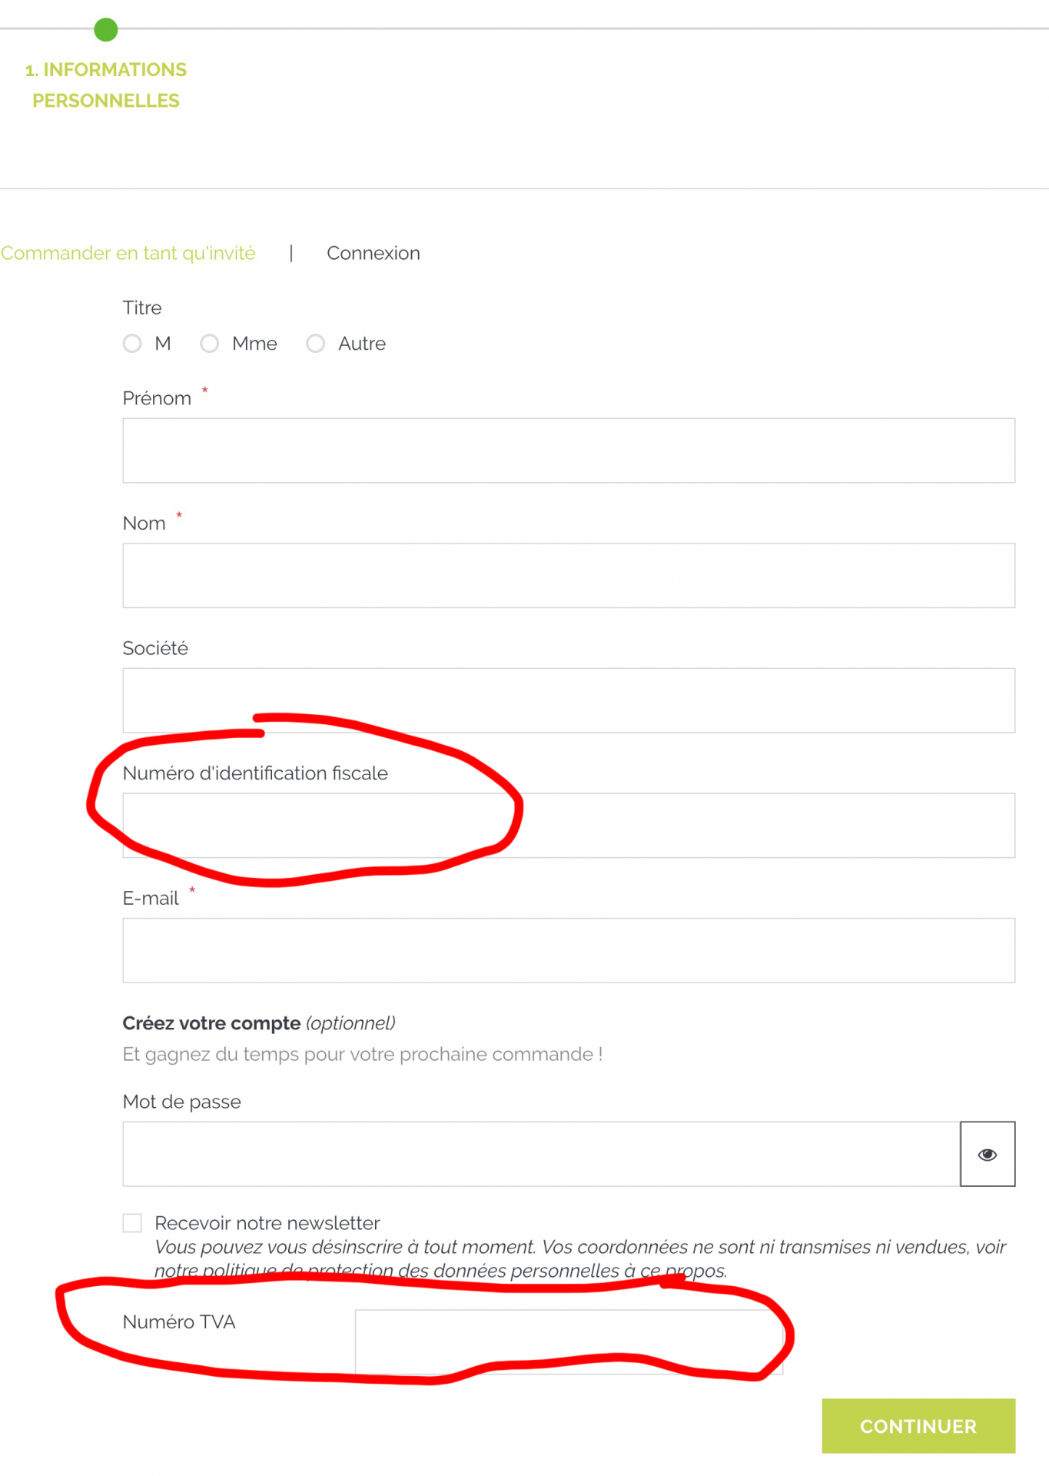Screen dimensions: 1049x1476
Task: Open Commander en tant qu'invité tab
Action: click(x=128, y=253)
